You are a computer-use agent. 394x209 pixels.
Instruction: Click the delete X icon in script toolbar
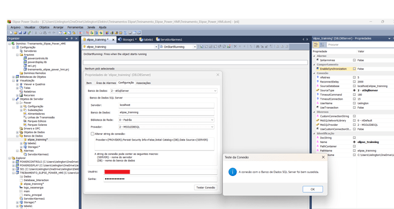point(235,46)
